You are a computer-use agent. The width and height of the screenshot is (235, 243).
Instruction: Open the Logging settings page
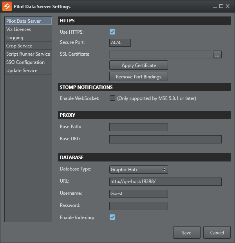28,38
